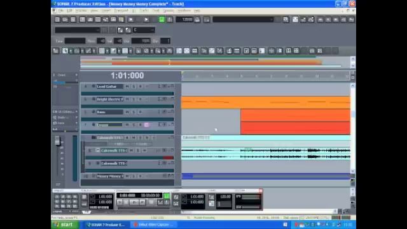
Task: Toggle the metronome icon beside green button
Action: pos(170,20)
